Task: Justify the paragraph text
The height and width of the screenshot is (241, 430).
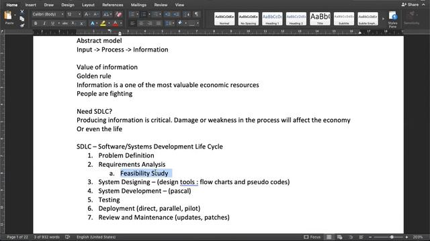Action: [x=159, y=23]
